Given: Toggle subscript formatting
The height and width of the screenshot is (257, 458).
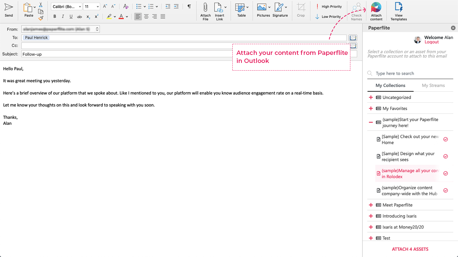Looking at the screenshot, I should pos(88,16).
